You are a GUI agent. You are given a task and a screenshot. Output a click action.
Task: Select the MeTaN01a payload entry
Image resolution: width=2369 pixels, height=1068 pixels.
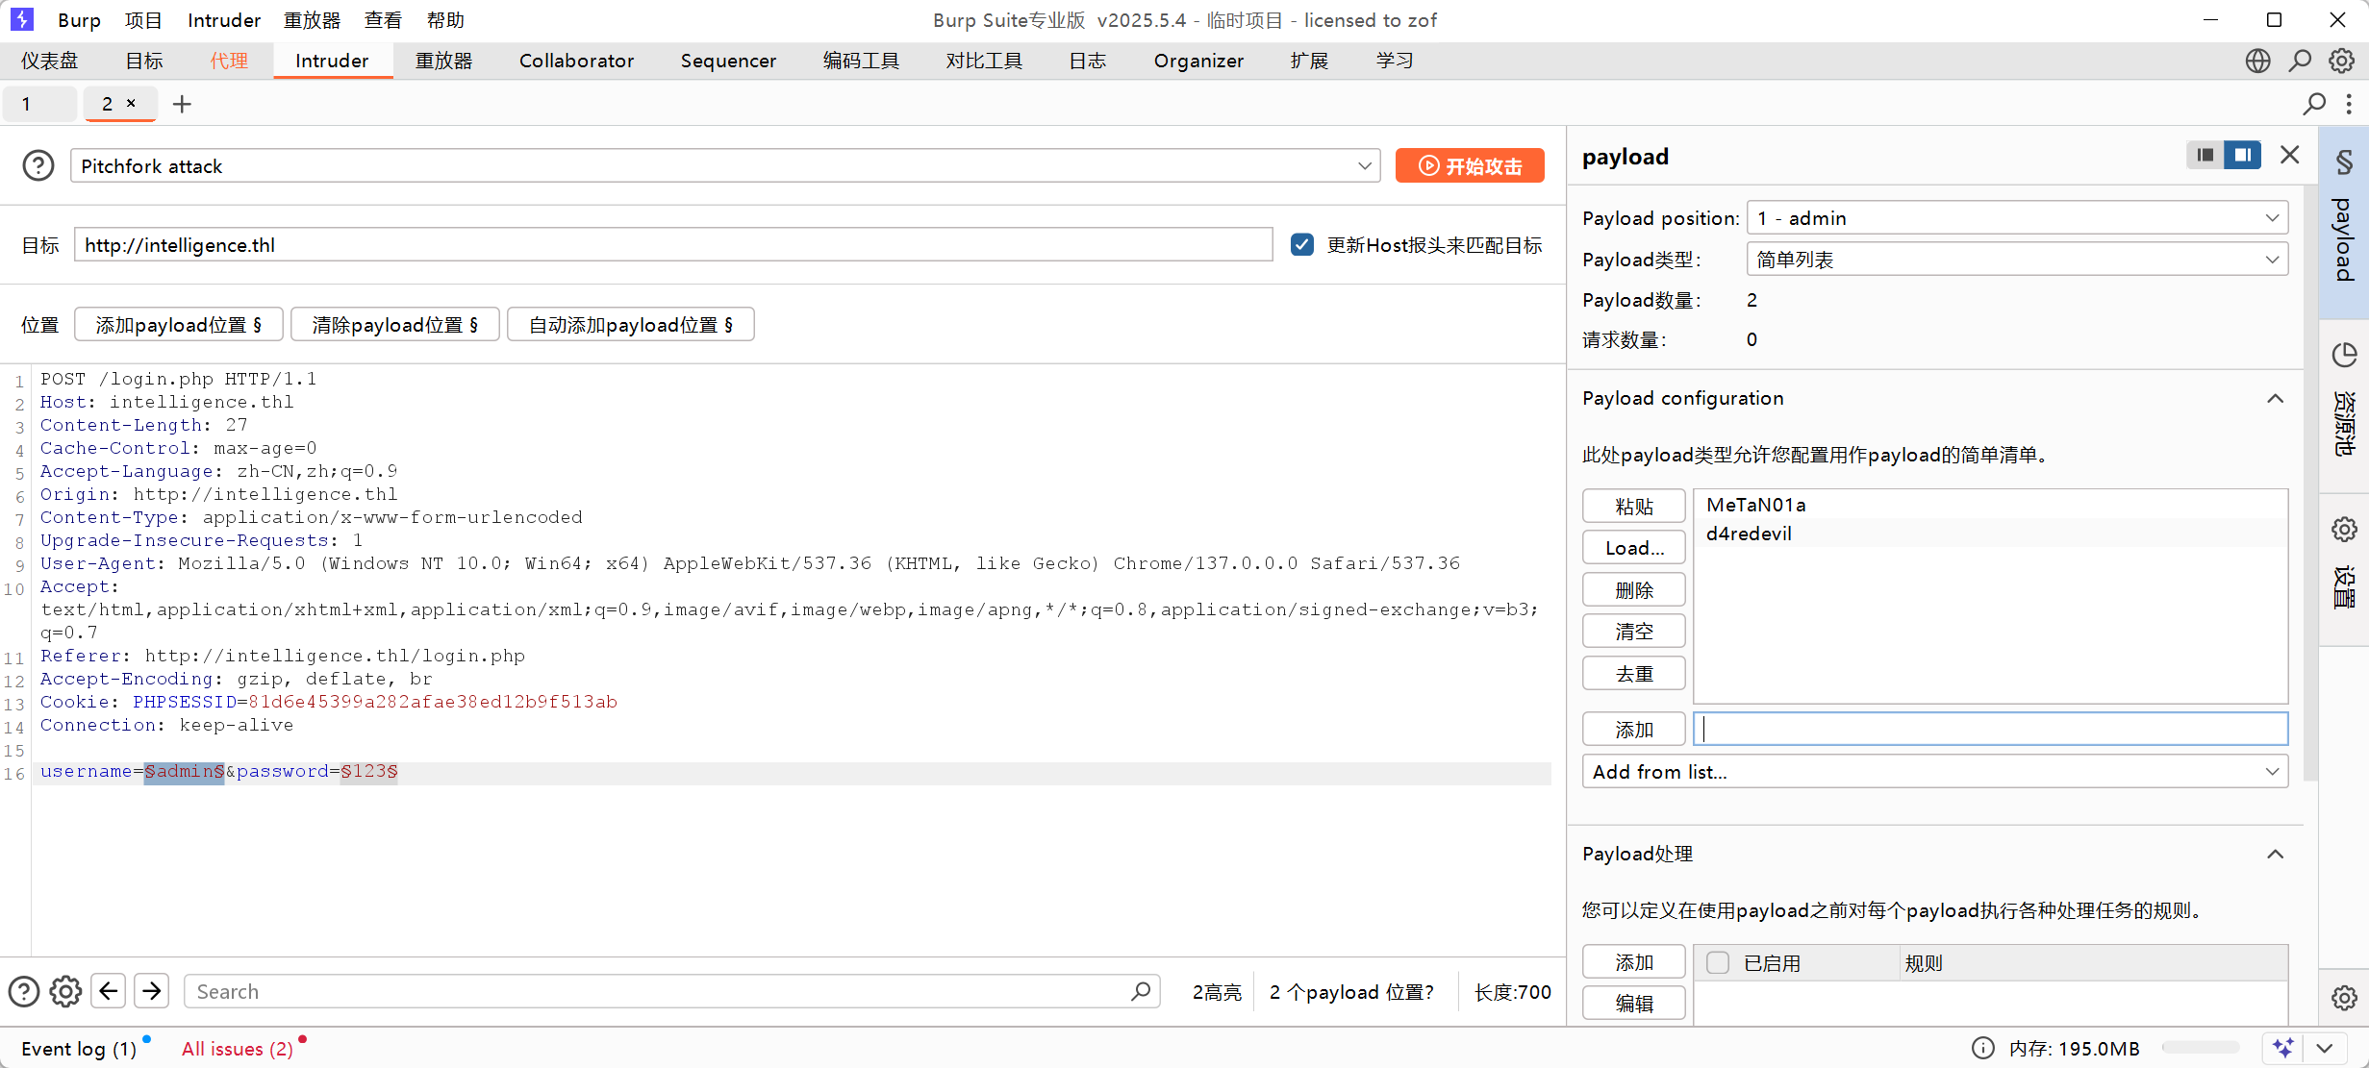[1990, 505]
